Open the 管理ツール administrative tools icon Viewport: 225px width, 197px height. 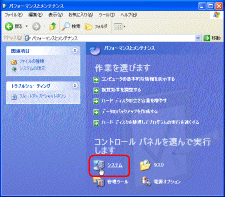(99, 182)
